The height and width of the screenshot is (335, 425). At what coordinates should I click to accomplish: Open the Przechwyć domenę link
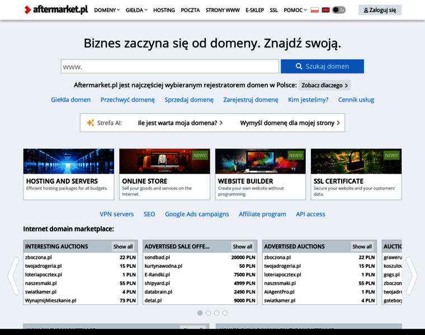coord(127,99)
